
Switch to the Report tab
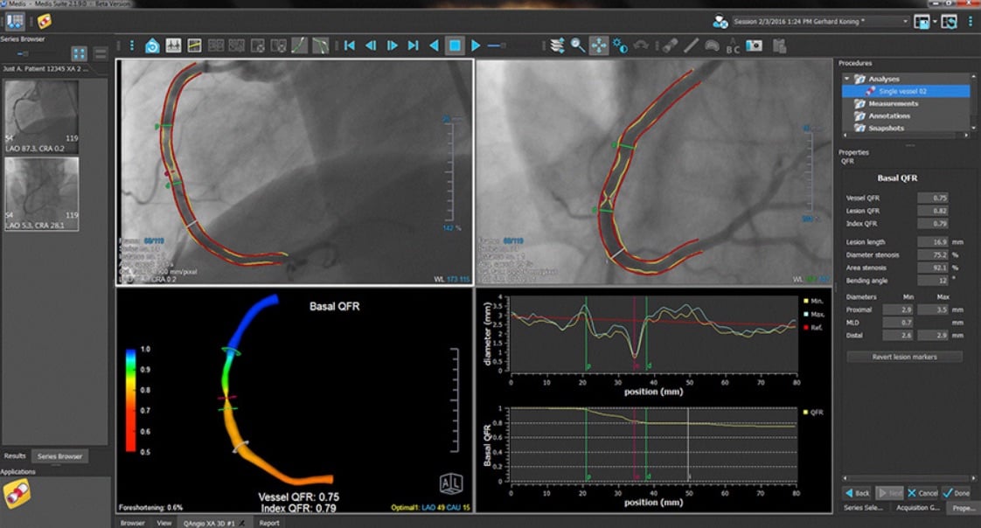click(x=269, y=523)
